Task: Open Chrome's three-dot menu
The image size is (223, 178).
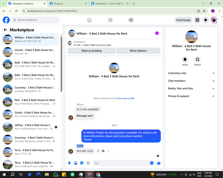Action: [219, 11]
